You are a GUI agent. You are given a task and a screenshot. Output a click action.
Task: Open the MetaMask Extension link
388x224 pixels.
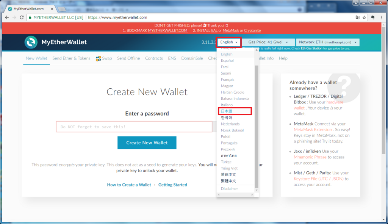point(313,130)
